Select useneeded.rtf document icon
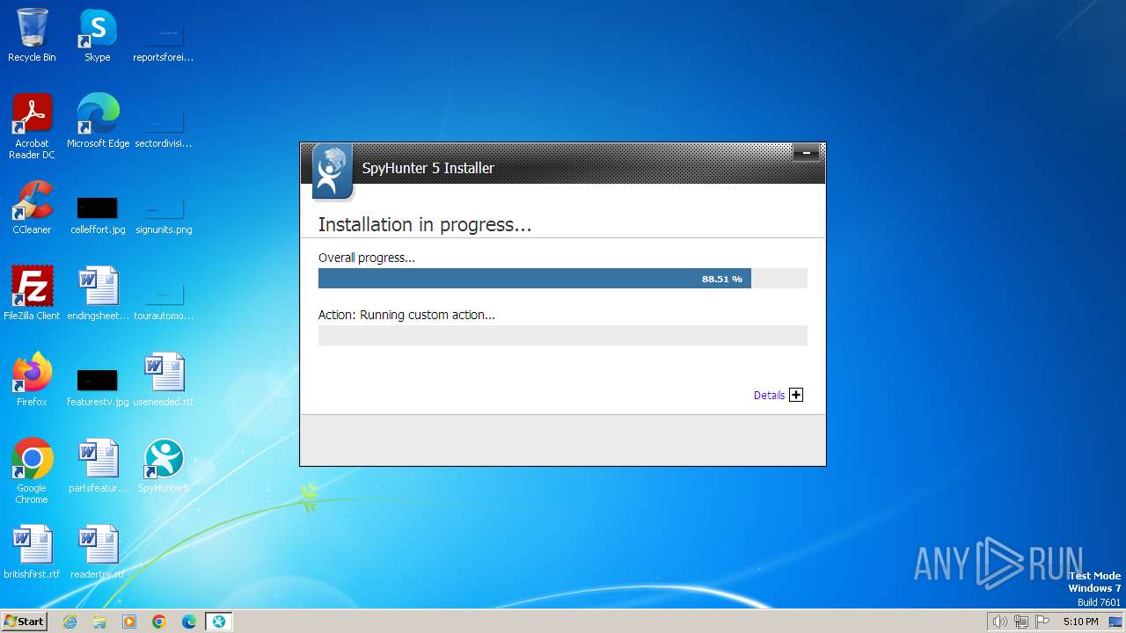 pos(164,380)
